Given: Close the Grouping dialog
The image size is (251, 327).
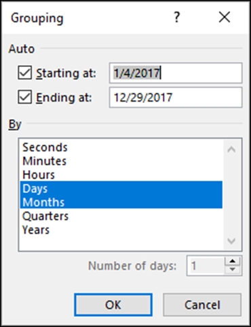Looking at the screenshot, I should click(x=225, y=18).
